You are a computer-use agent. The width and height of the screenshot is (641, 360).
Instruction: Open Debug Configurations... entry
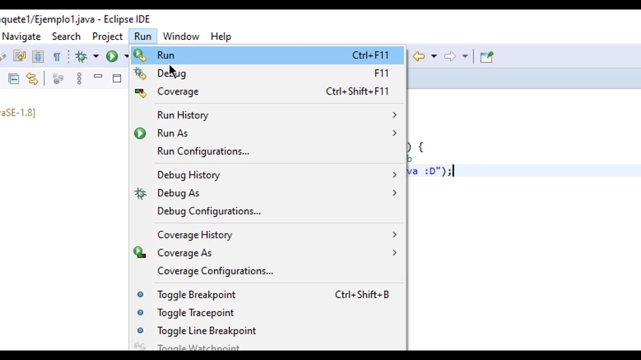click(x=267, y=211)
